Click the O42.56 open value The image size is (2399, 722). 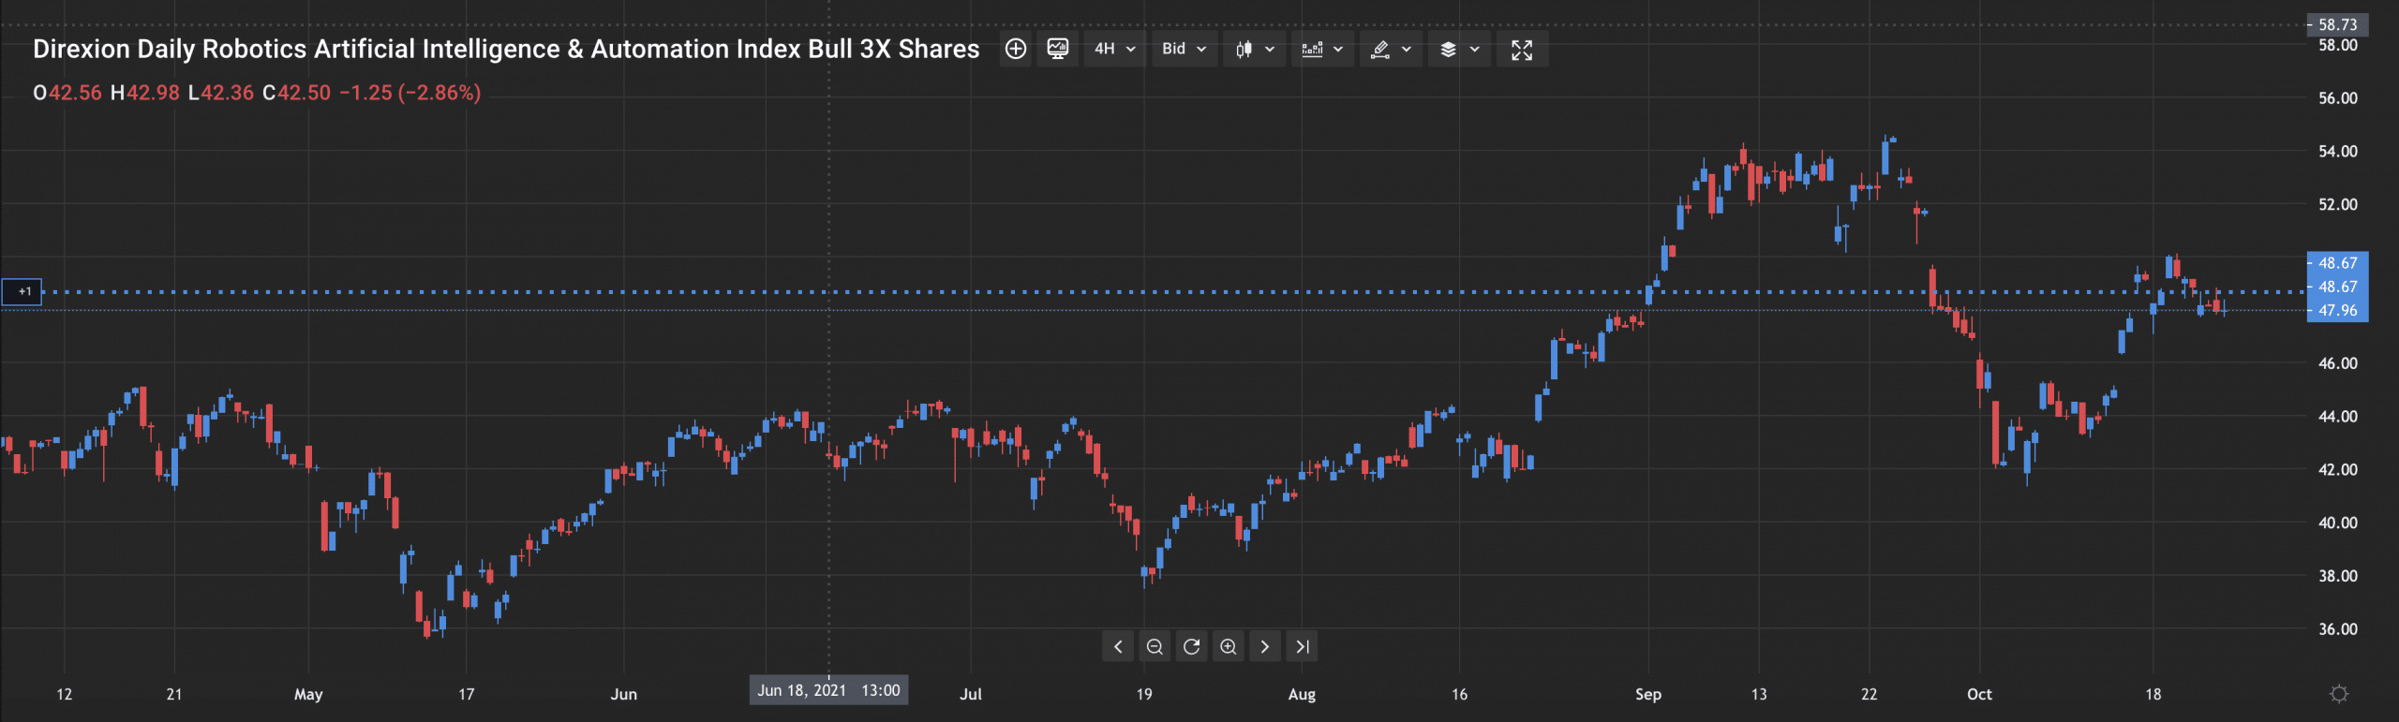point(67,93)
